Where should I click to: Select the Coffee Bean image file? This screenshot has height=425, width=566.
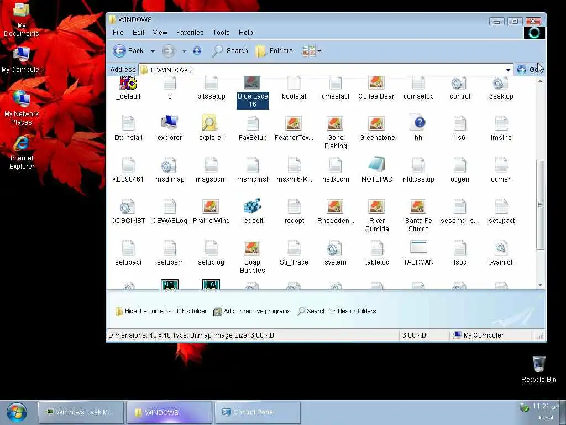[376, 89]
